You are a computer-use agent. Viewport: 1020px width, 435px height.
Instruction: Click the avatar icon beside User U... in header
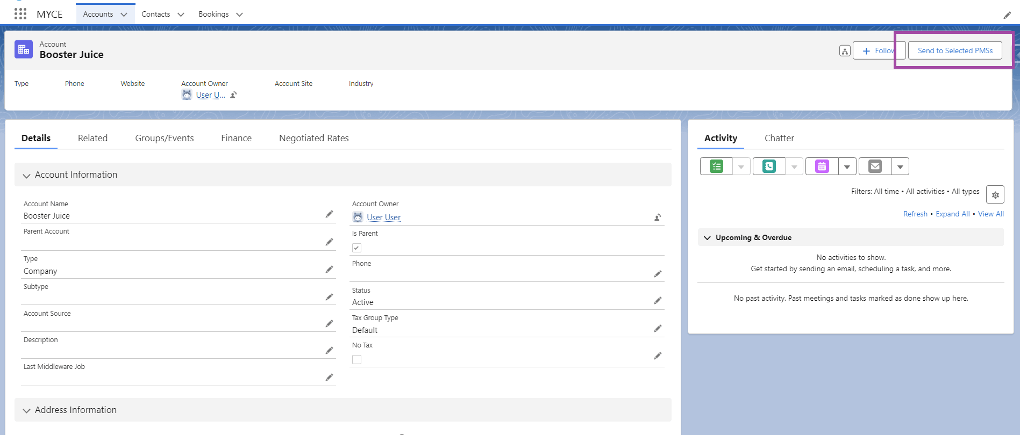pos(187,95)
